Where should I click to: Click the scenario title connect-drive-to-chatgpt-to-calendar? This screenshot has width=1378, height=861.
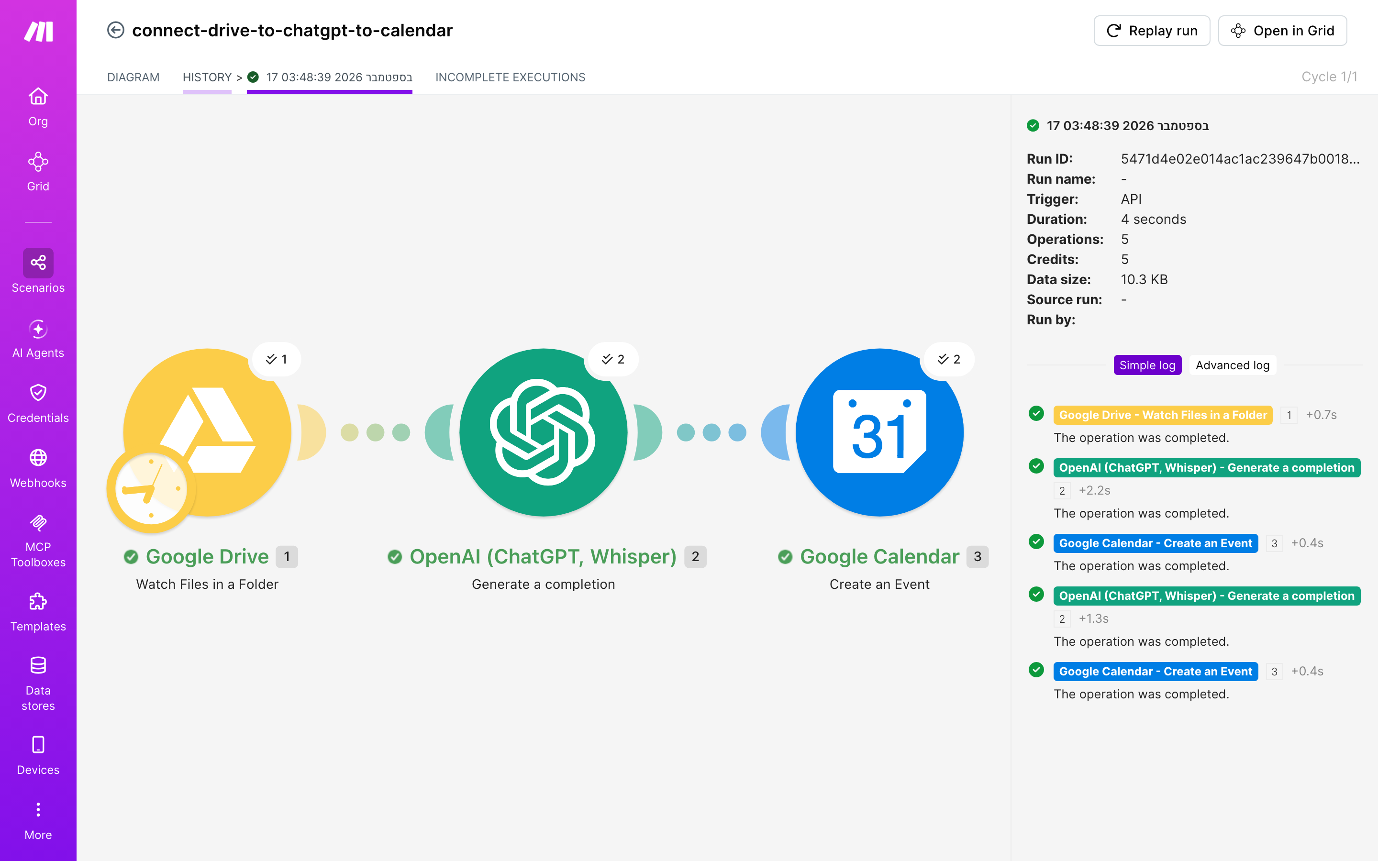click(x=292, y=30)
